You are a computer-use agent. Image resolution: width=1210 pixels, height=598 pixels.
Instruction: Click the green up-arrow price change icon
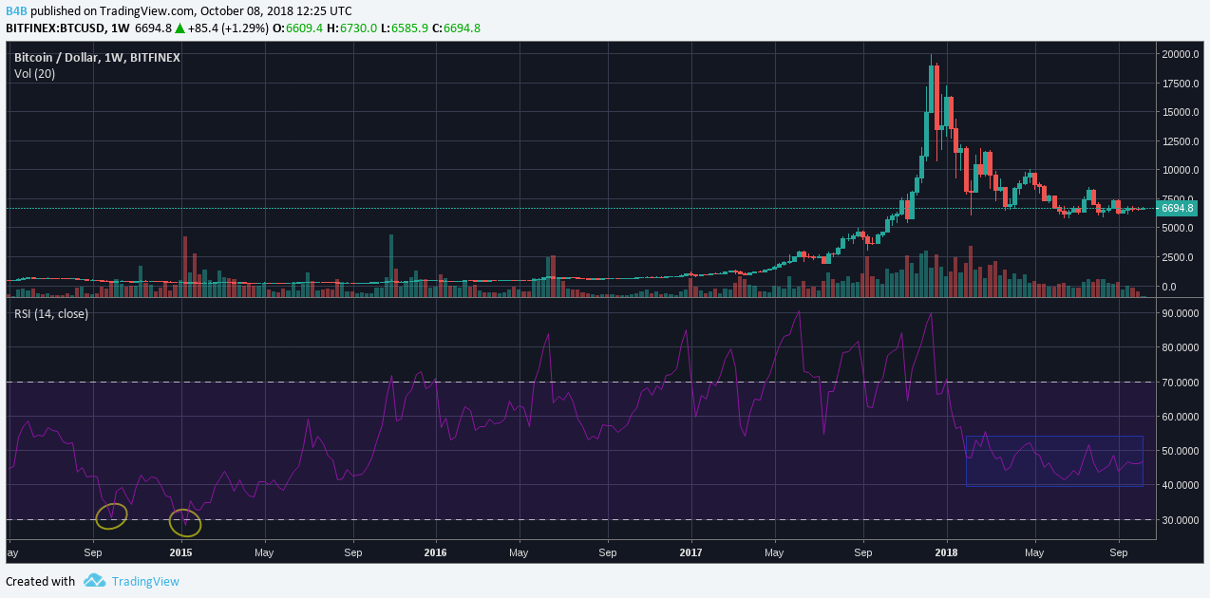click(181, 28)
